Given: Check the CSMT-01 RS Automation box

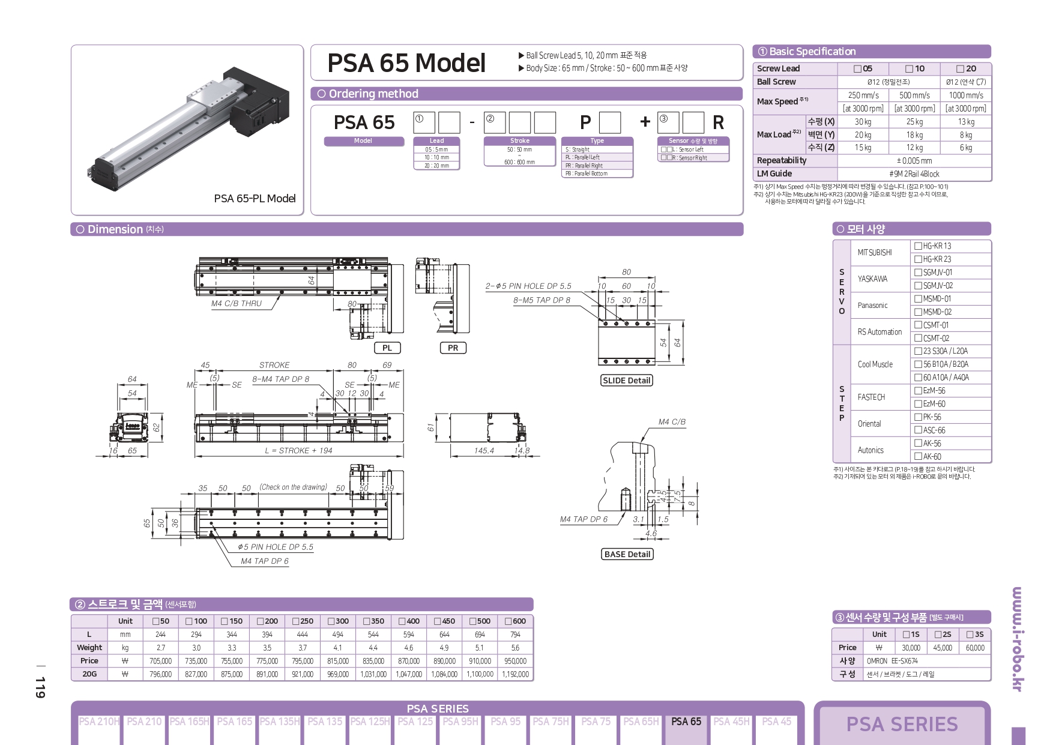Looking at the screenshot, I should pyautogui.click(x=918, y=325).
